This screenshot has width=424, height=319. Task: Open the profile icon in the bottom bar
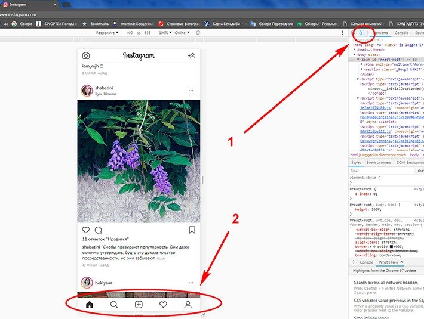188,305
